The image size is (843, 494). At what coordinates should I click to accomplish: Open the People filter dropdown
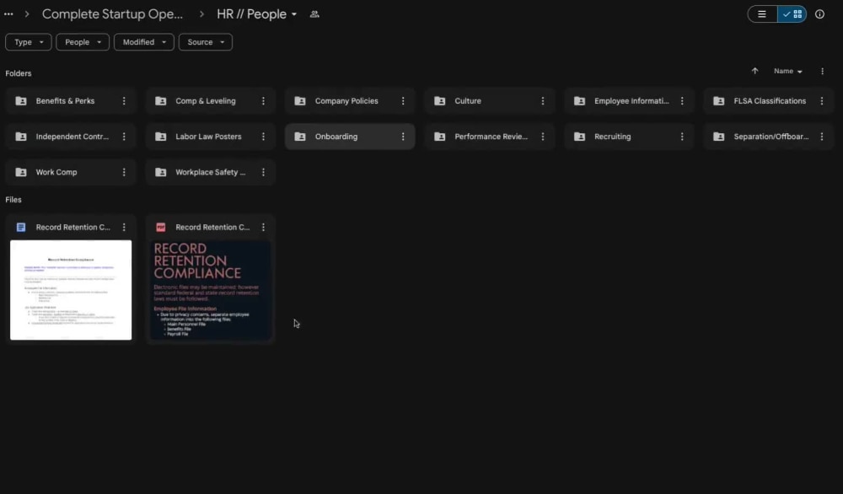point(83,42)
